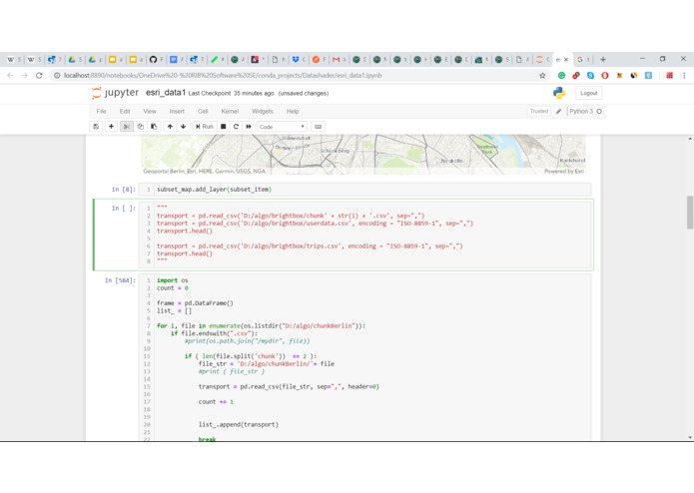Click the notebook vertical scrollbar thumb
The image size is (694, 493).
tap(690, 213)
